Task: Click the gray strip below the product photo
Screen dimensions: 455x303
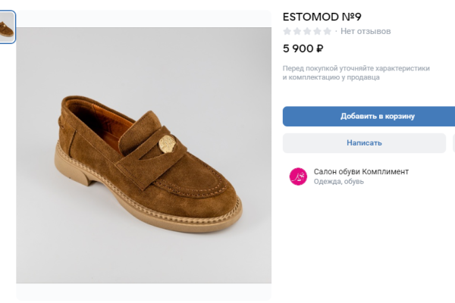Action: pyautogui.click(x=144, y=292)
